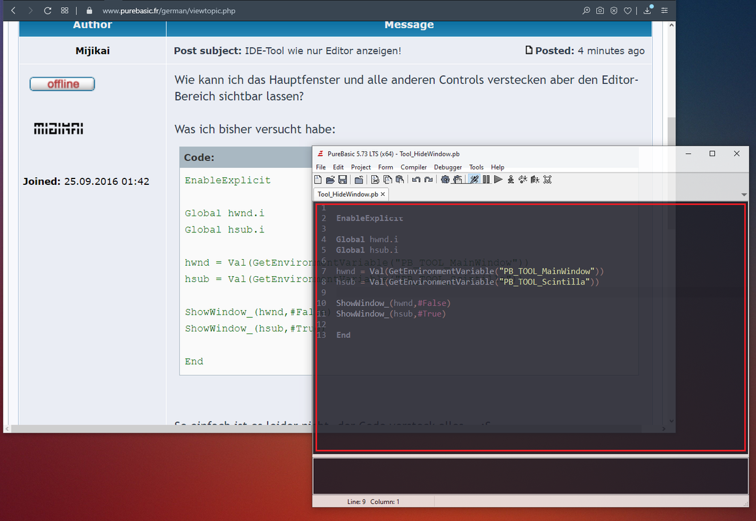This screenshot has height=521, width=756.
Task: Click 'ShowWindow_(hsub,#True)' in the editor
Action: pyautogui.click(x=391, y=313)
